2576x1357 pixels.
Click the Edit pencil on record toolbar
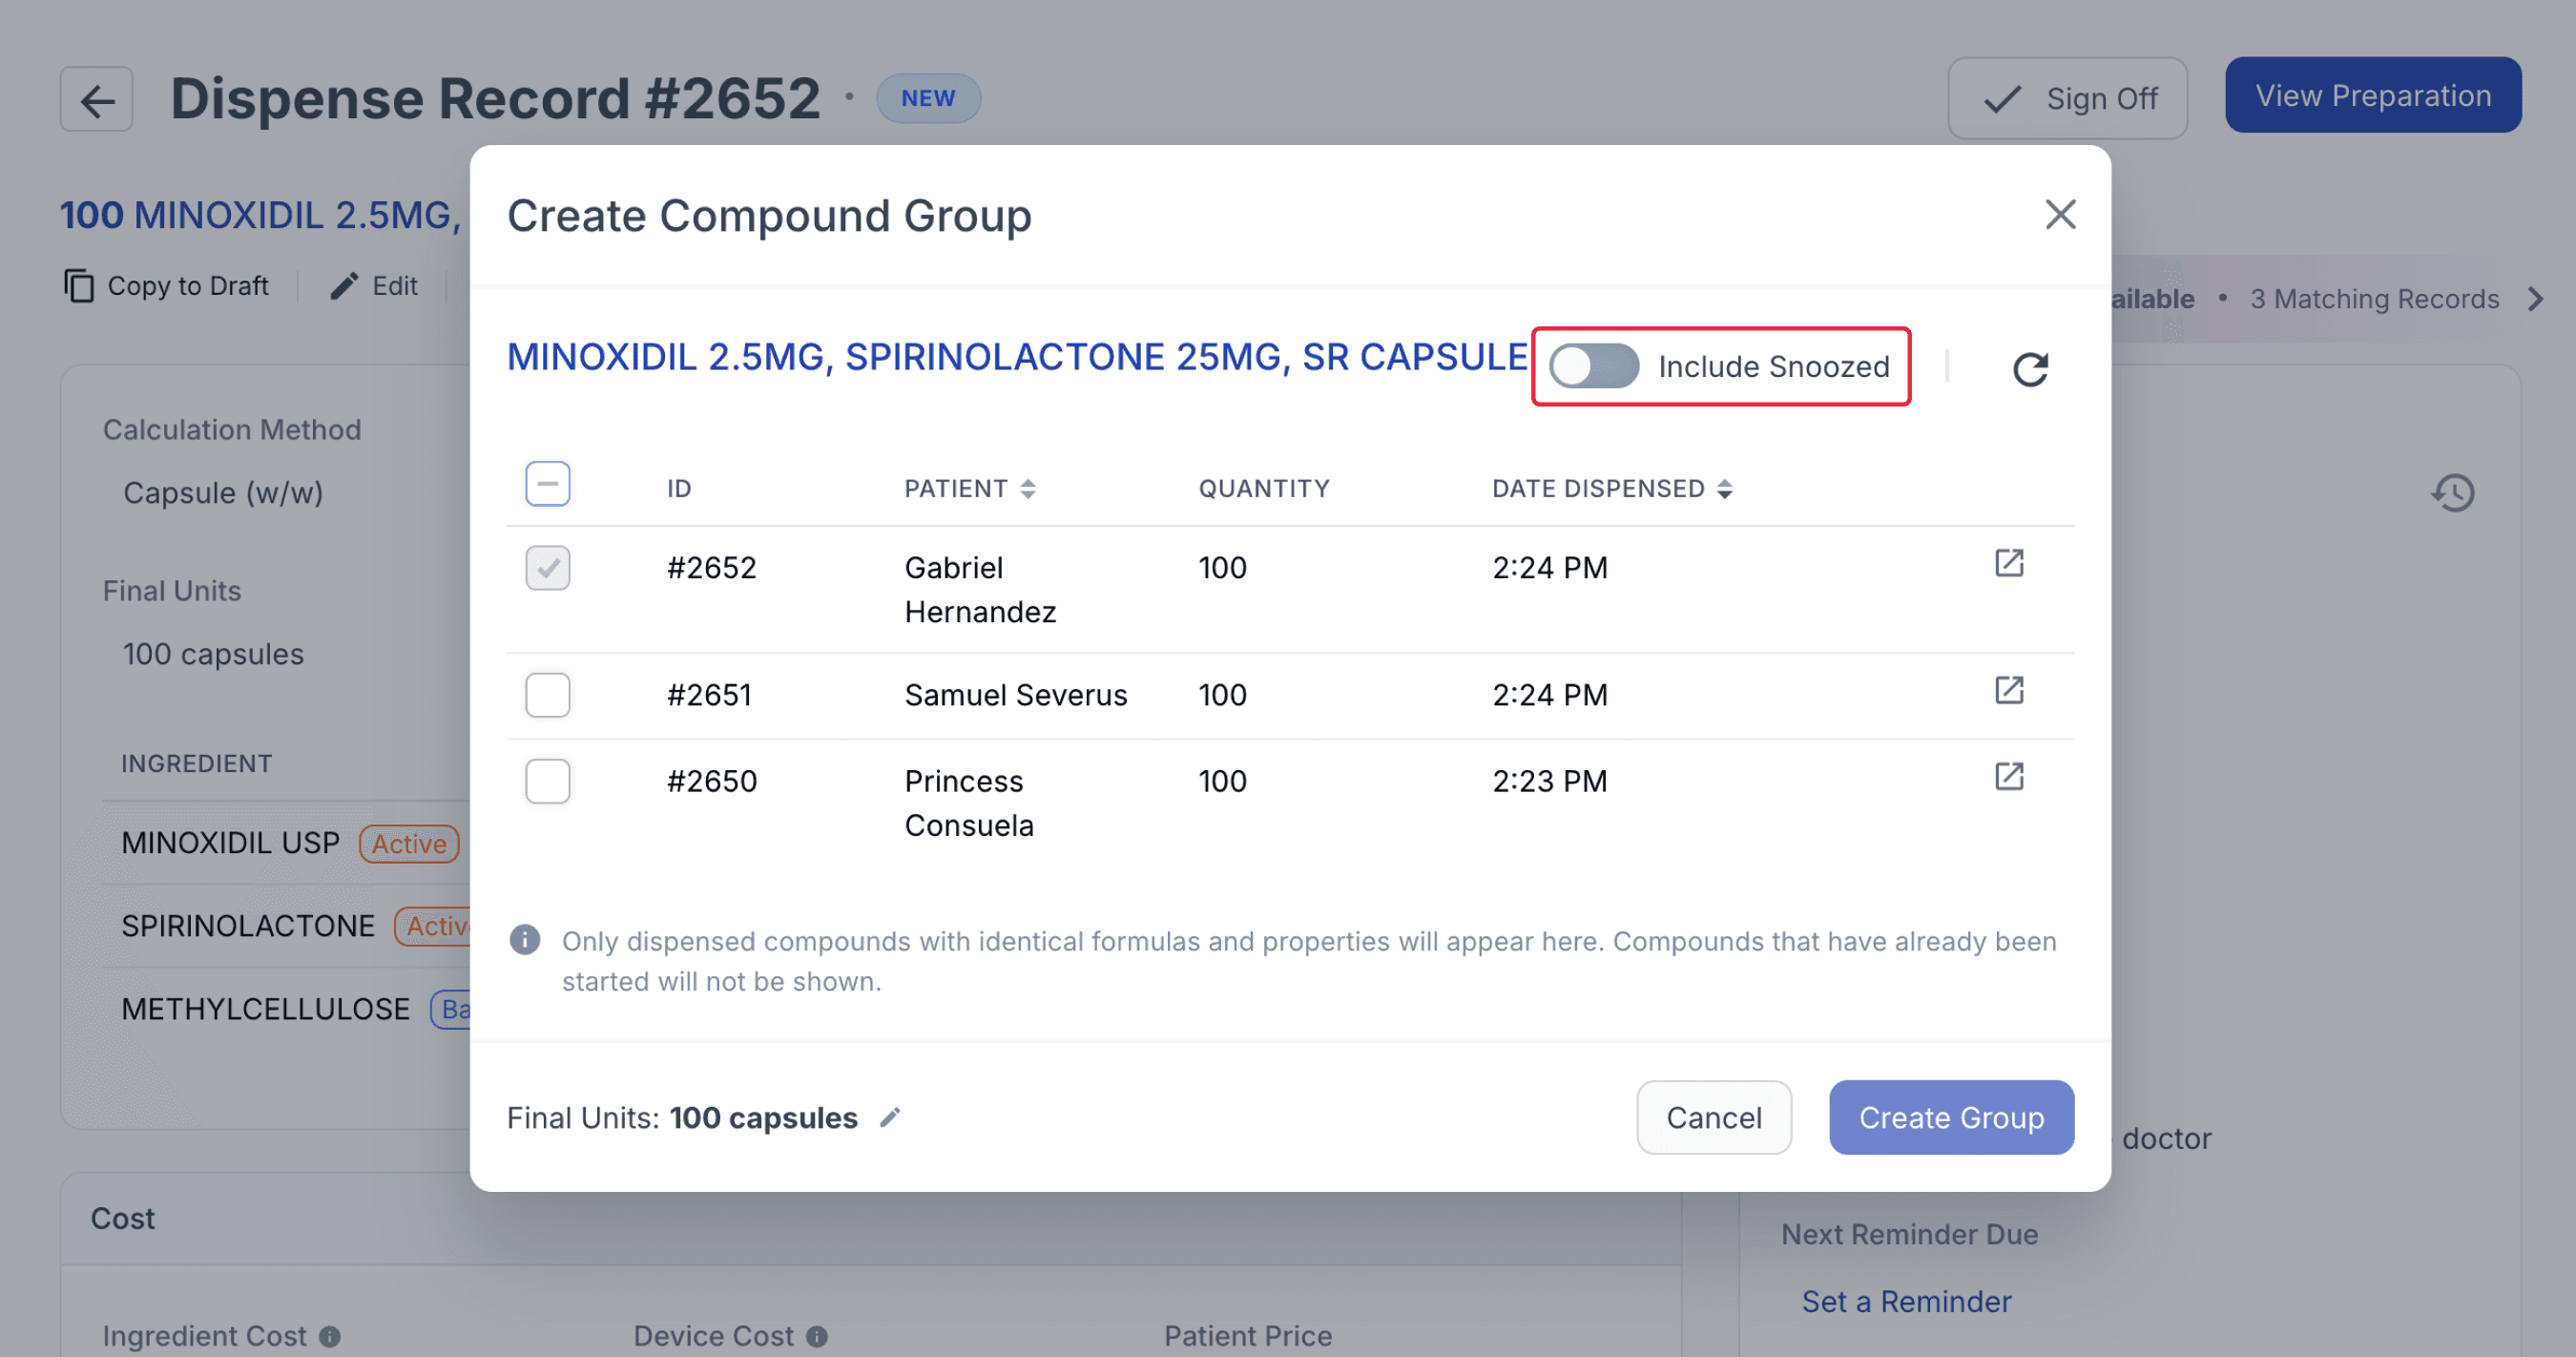click(x=344, y=286)
